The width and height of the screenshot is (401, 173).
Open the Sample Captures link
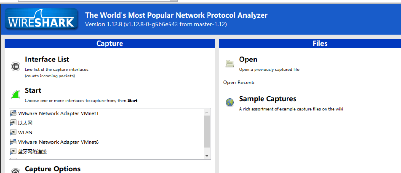(x=268, y=99)
